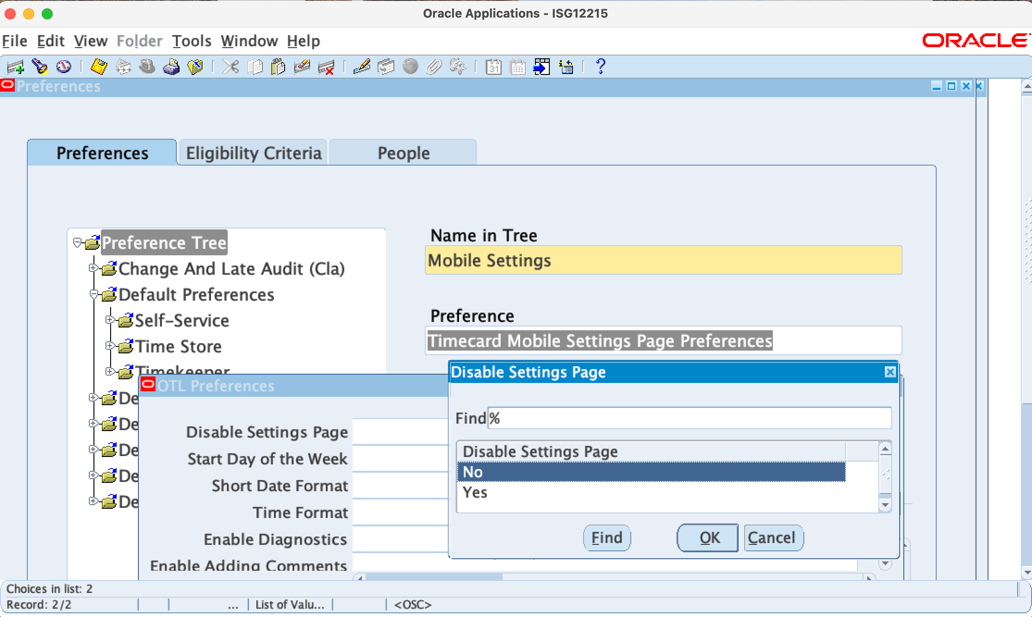Viewport: 1032px width, 617px height.
Task: Click the Find text input field
Action: coord(689,418)
